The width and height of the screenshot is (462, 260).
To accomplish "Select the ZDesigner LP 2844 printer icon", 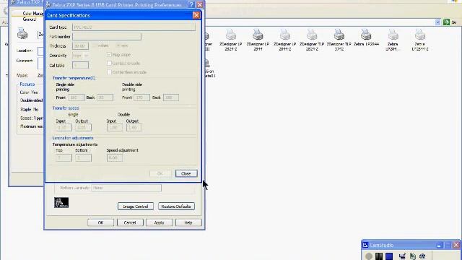I will pyautogui.click(x=258, y=35).
